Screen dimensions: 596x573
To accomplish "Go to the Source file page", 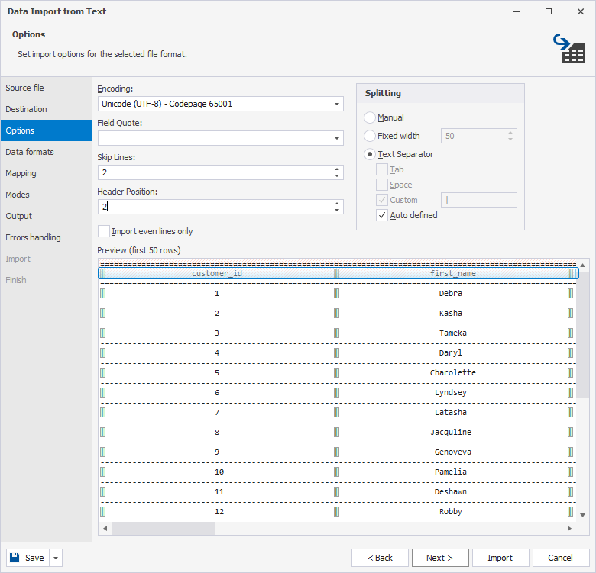I will (46, 88).
